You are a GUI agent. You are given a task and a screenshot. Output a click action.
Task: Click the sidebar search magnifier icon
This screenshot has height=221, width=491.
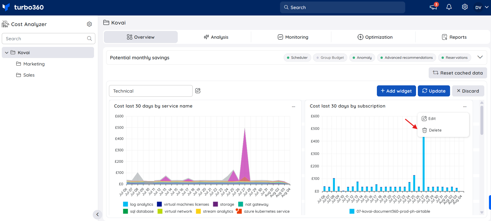tap(89, 38)
